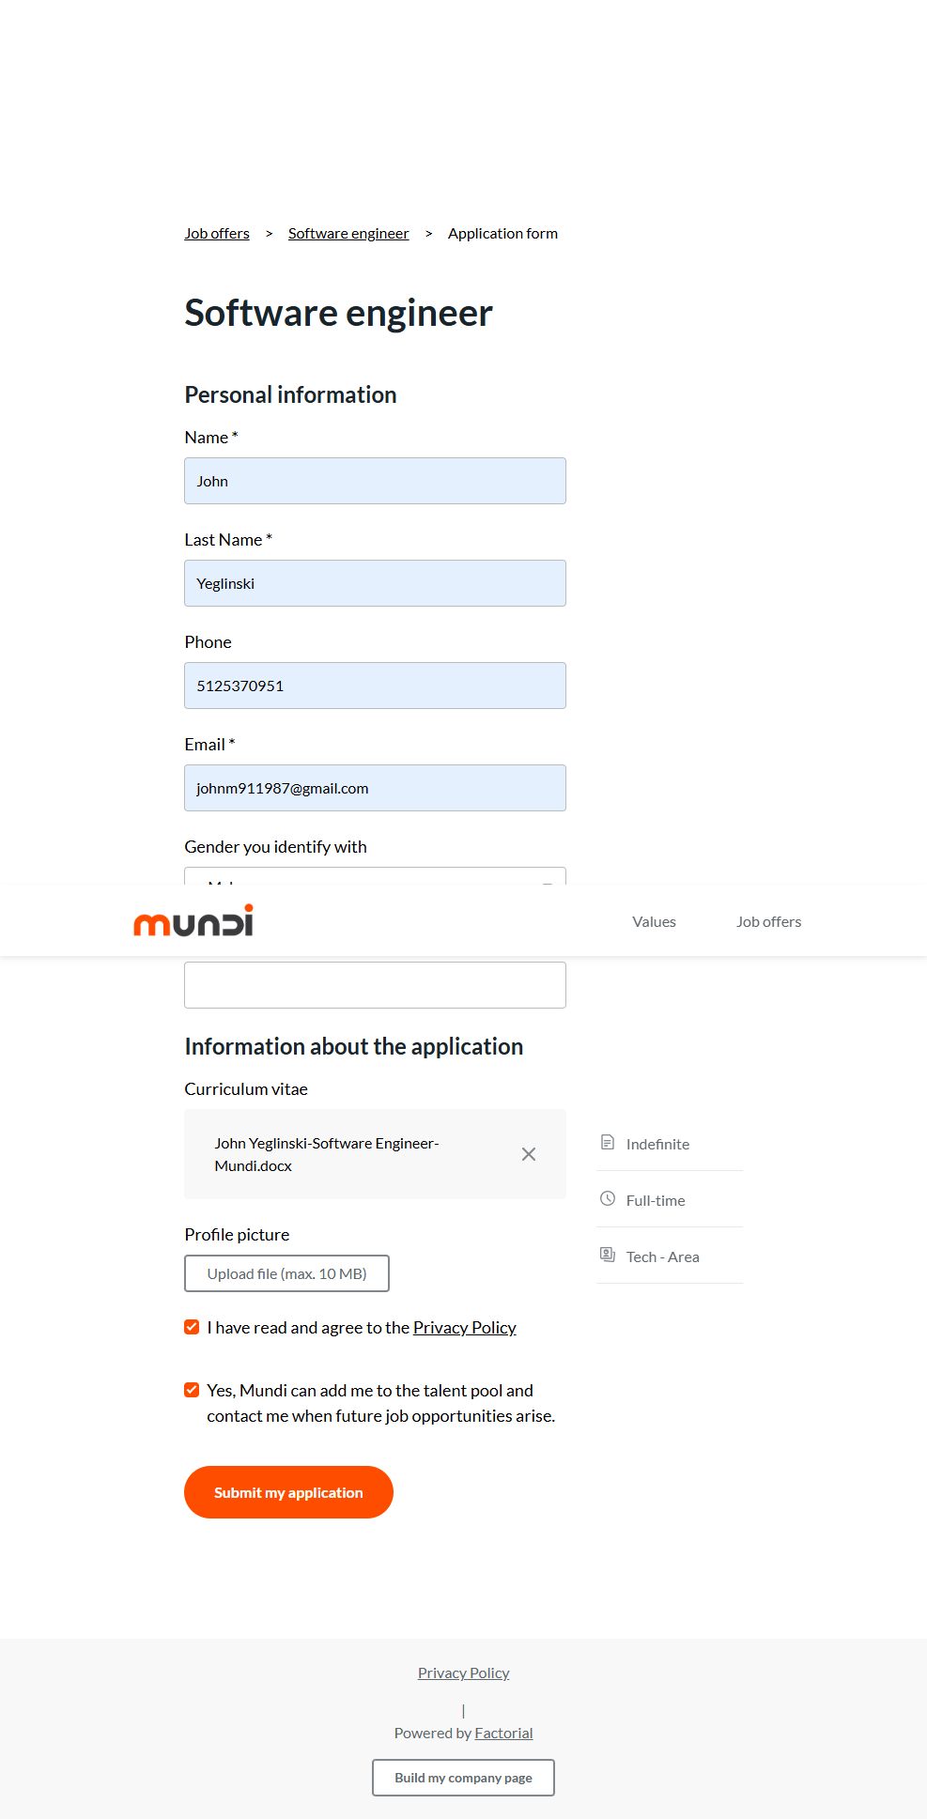Toggle the talent pool consent checkbox
This screenshot has height=1819, width=927.
click(192, 1390)
